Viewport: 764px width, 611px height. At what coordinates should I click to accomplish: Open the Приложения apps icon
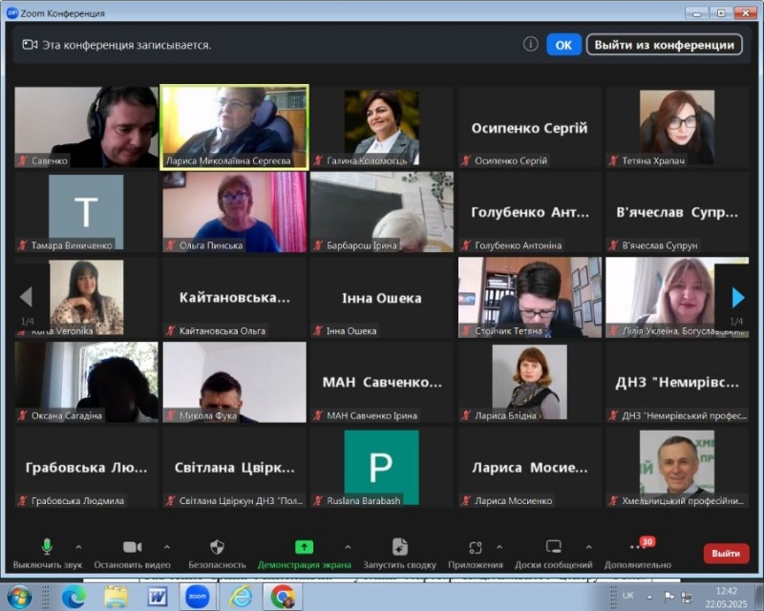[x=475, y=547]
